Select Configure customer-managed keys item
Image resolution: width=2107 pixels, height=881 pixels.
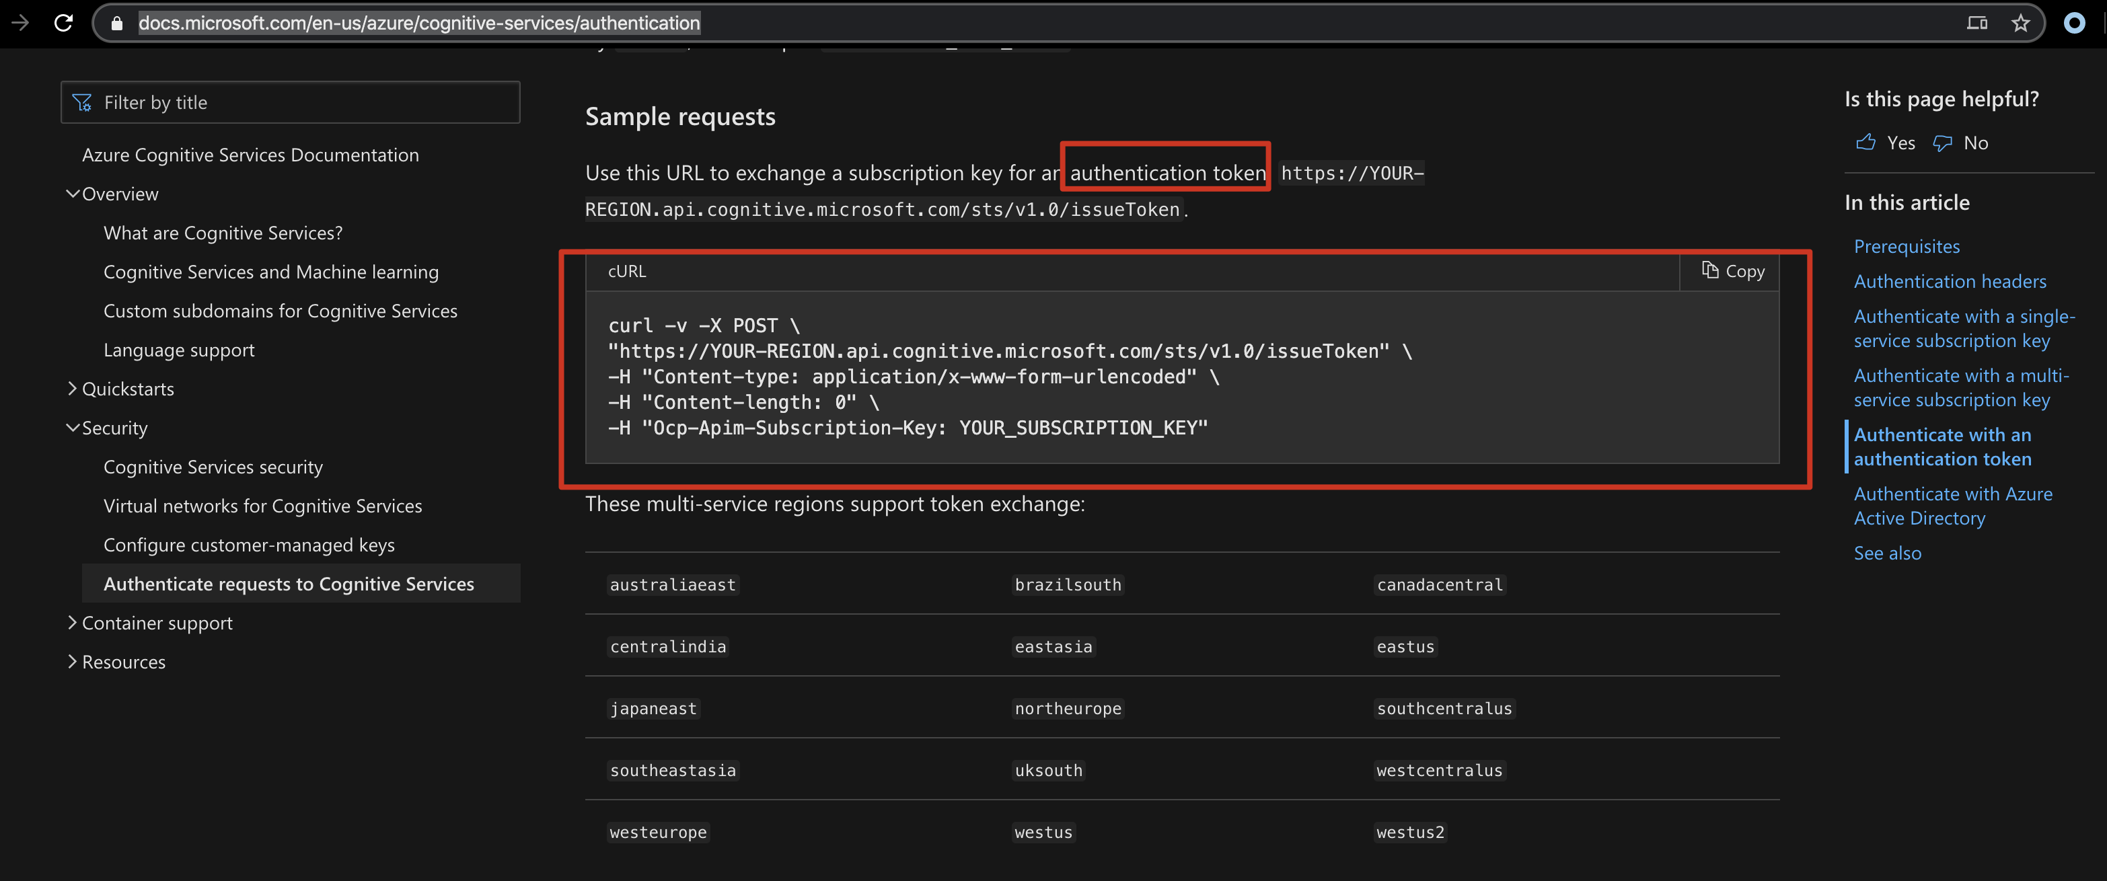pos(249,545)
